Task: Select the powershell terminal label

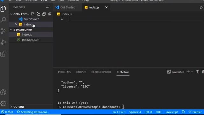Action: [x=176, y=72]
